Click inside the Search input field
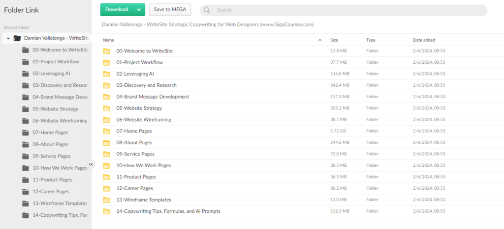 tap(345, 10)
